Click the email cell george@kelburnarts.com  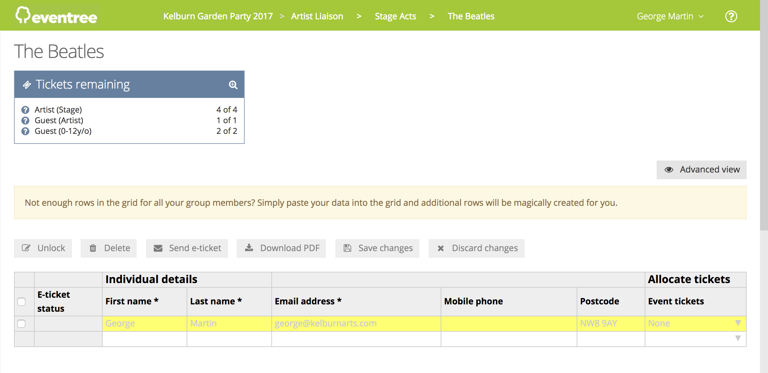click(x=356, y=324)
